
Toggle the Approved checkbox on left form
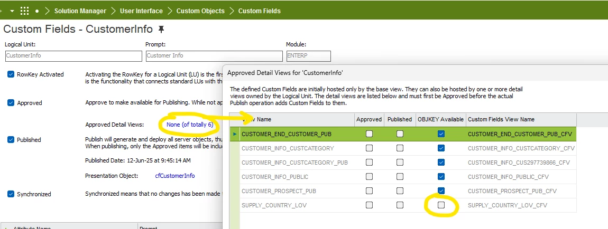click(x=11, y=103)
